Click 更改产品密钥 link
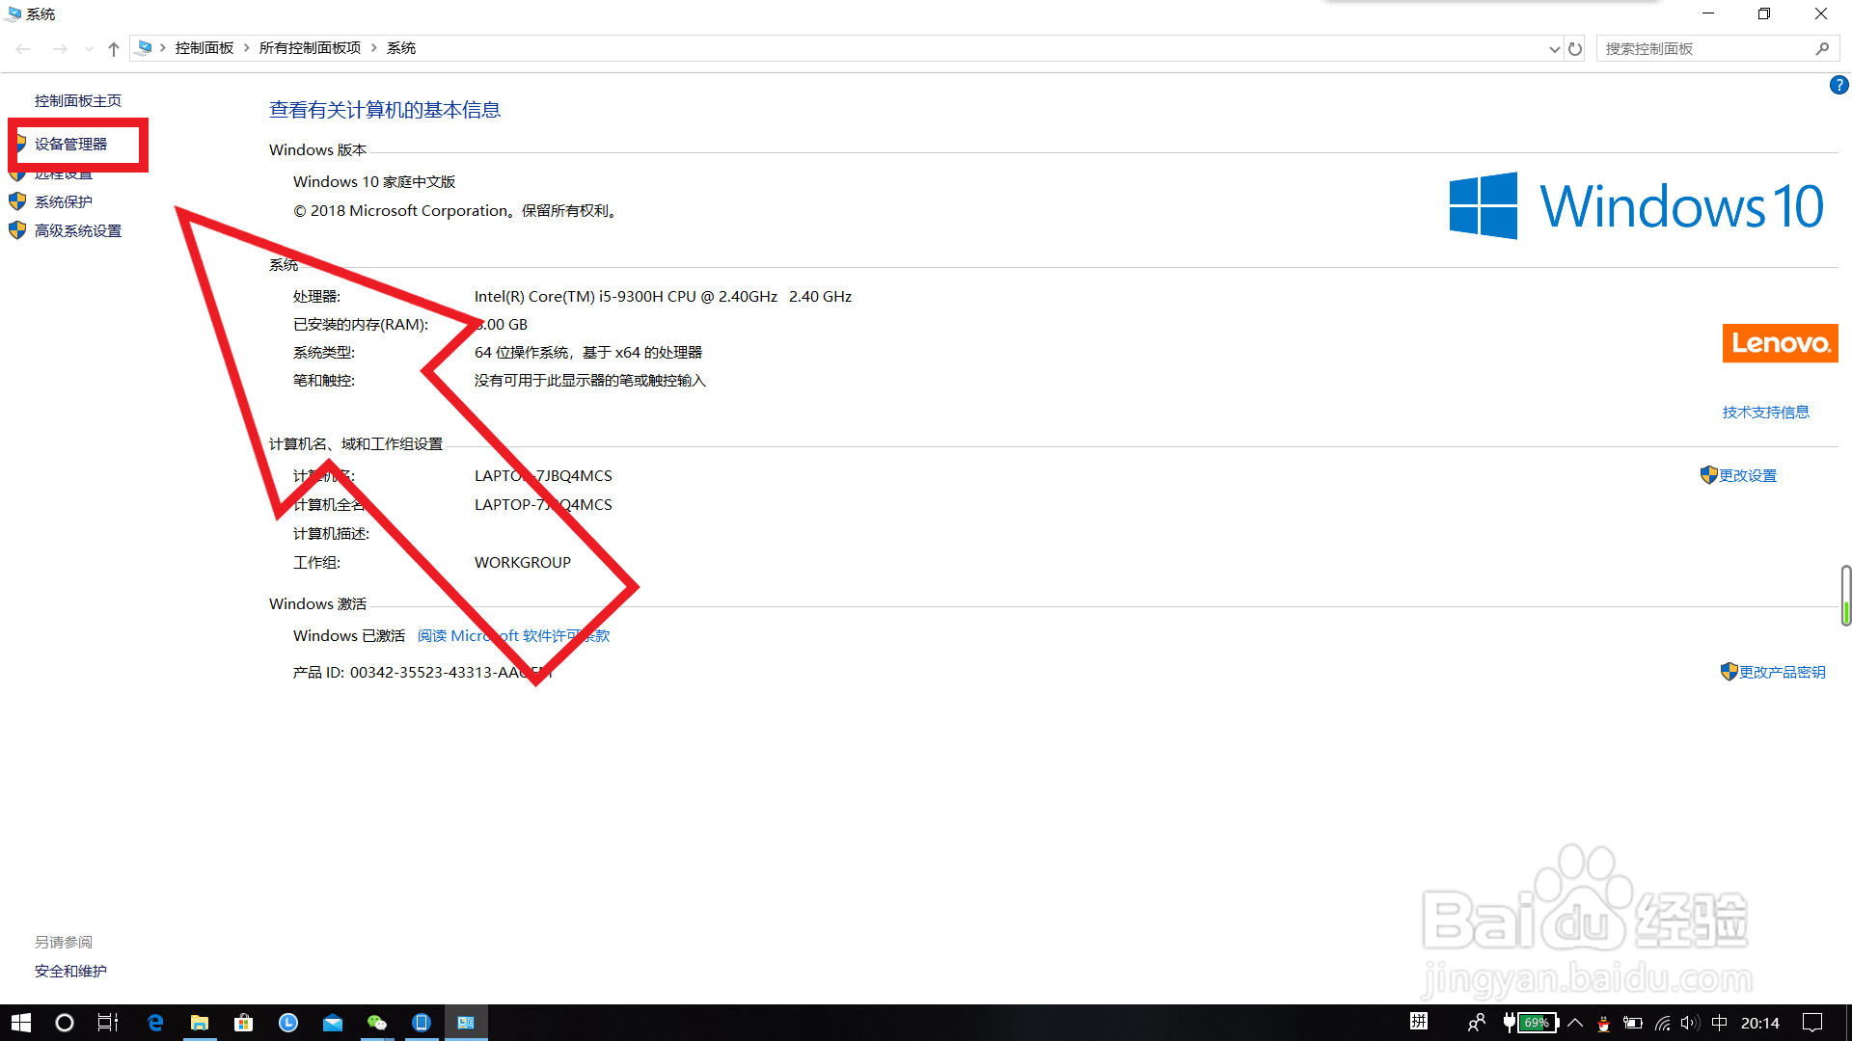 [1781, 673]
